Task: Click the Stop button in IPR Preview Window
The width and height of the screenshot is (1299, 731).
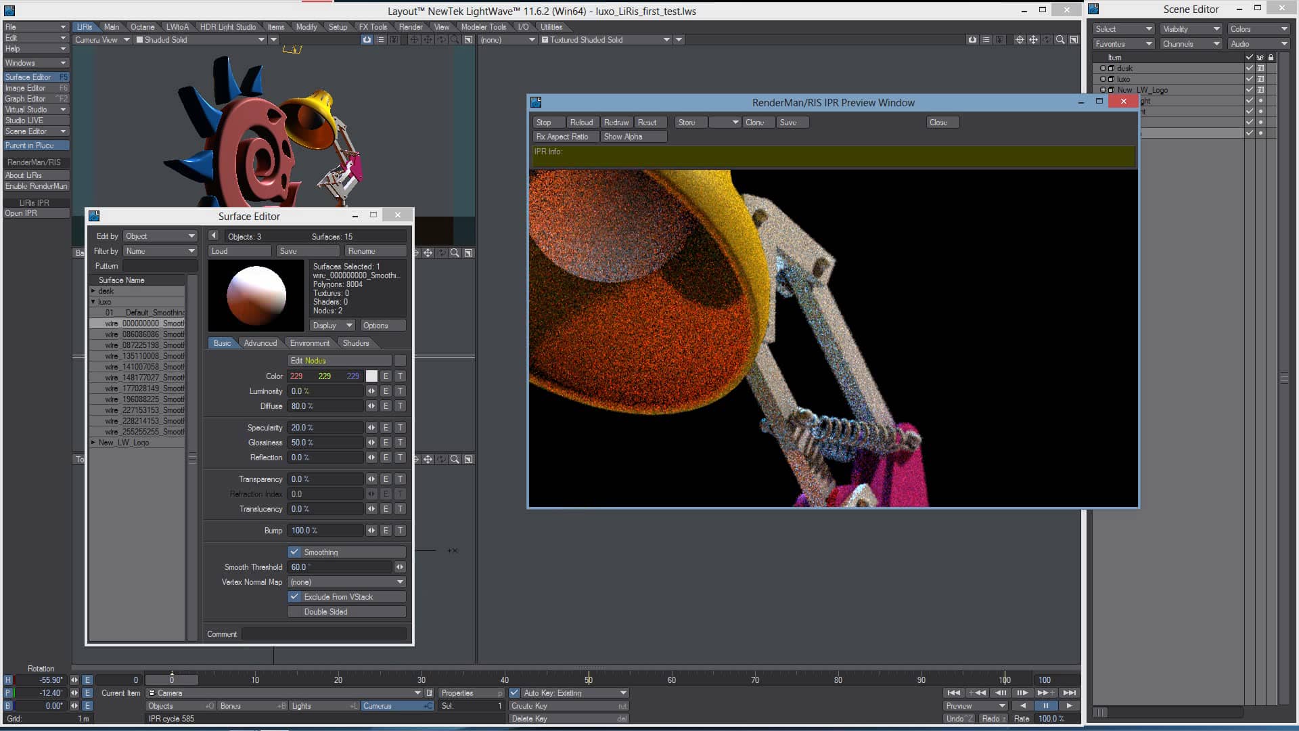Action: 547,122
